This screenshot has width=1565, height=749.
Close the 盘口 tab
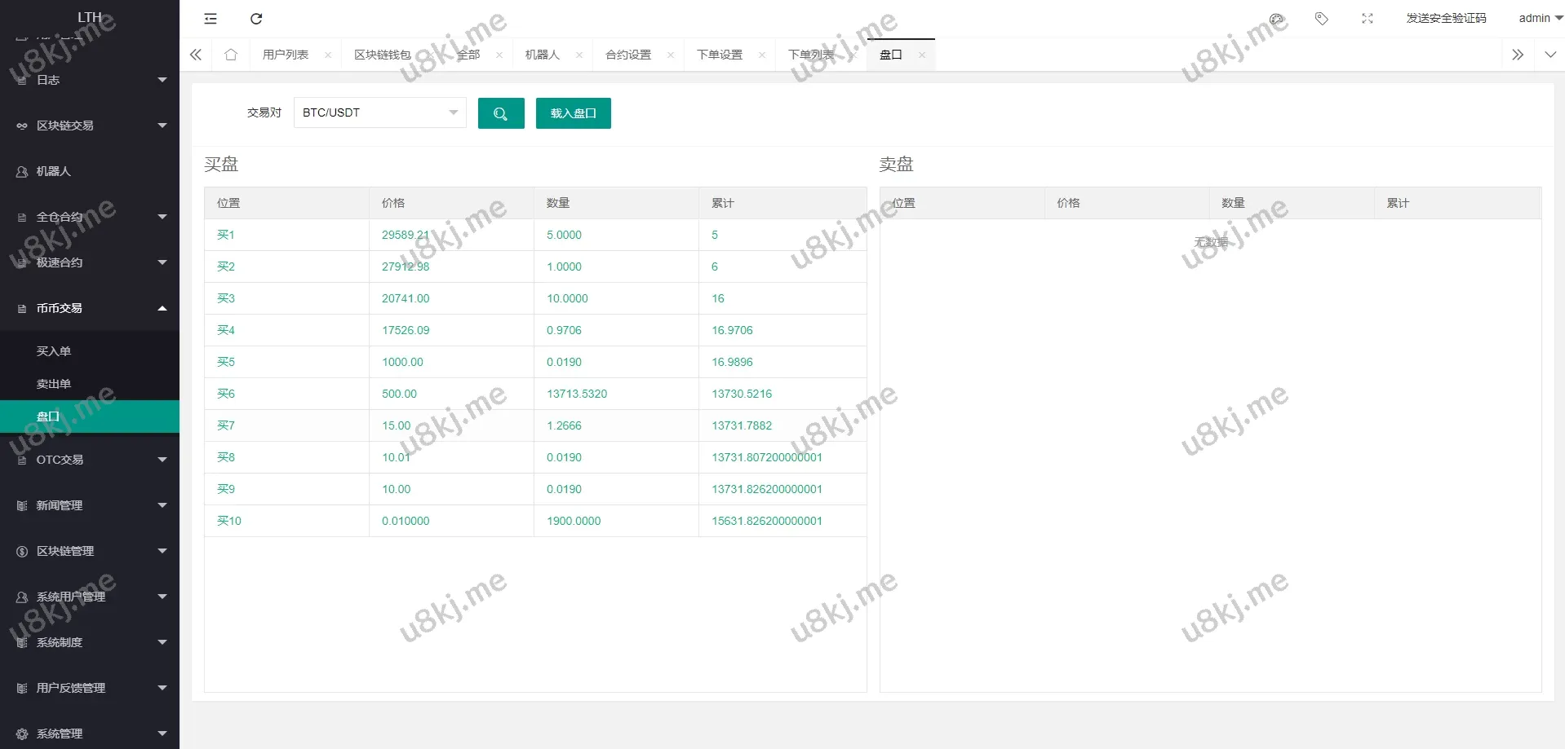(x=922, y=55)
